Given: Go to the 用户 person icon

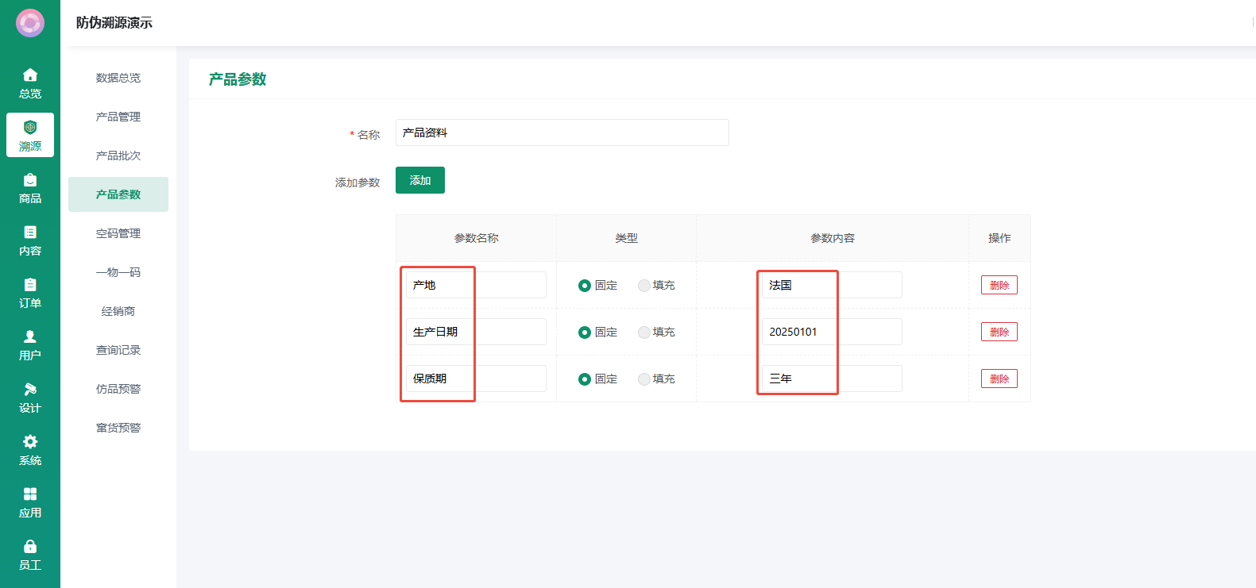Looking at the screenshot, I should click(x=30, y=337).
